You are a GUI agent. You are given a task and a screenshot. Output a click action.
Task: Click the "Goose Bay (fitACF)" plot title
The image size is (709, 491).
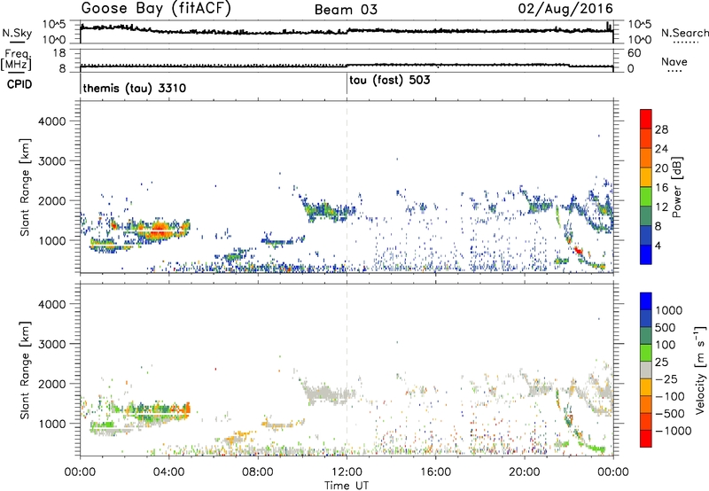coord(156,9)
